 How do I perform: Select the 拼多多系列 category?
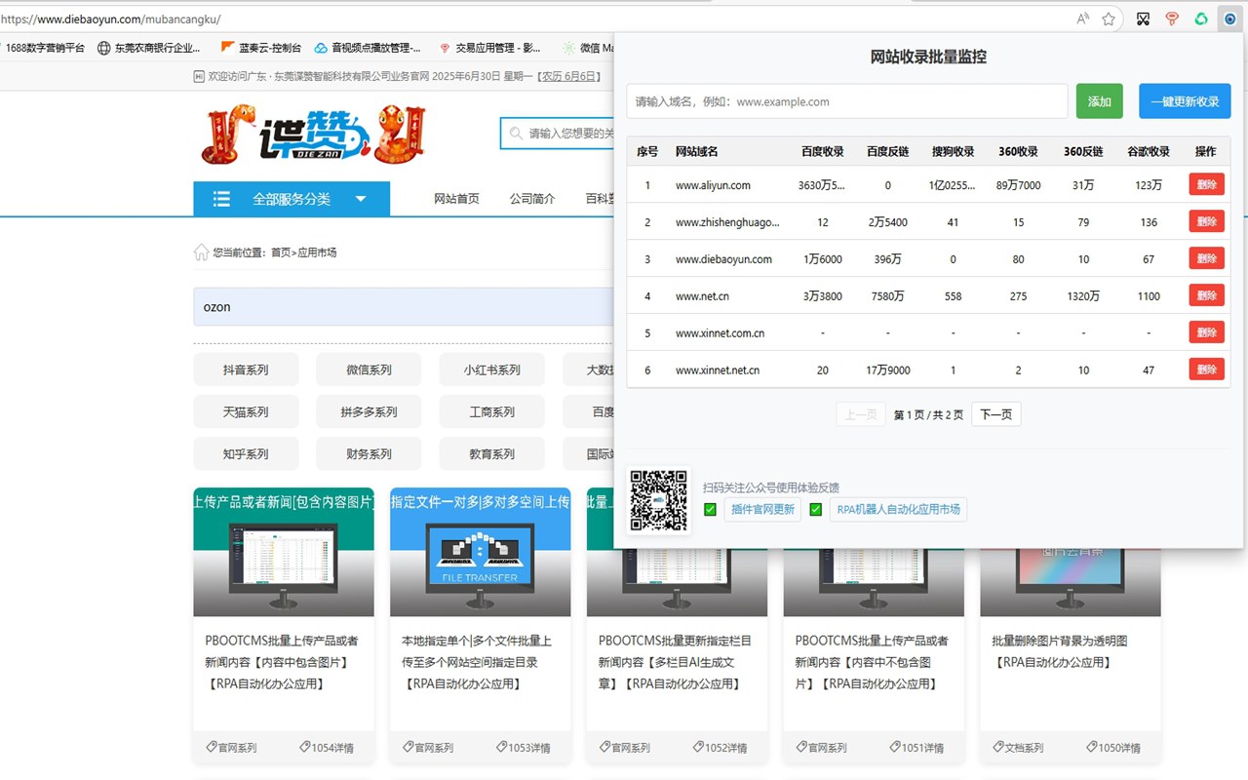pyautogui.click(x=369, y=411)
